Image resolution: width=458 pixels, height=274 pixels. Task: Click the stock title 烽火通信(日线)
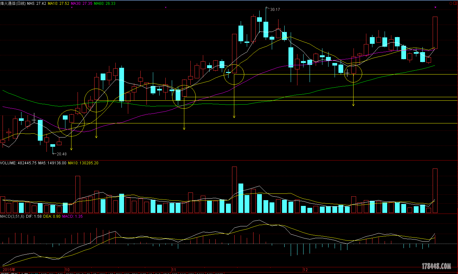(x=13, y=3)
